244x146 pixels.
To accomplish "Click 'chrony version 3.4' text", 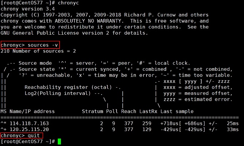I will click(x=28, y=9).
